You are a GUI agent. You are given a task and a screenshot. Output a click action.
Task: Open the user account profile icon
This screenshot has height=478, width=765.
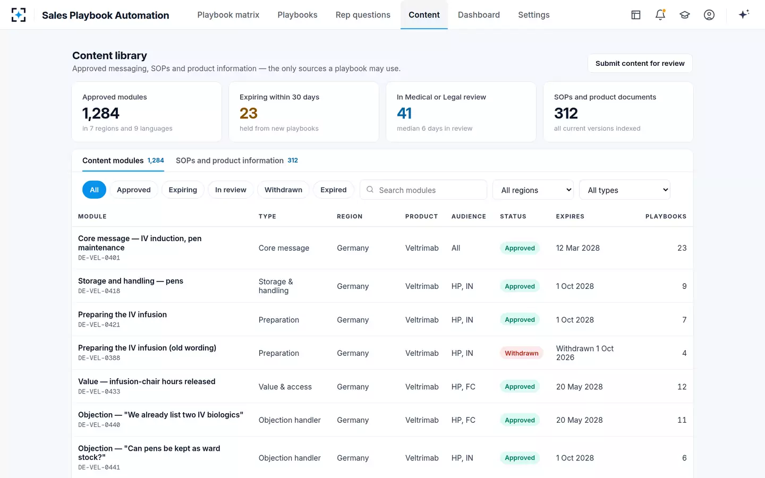[709, 15]
